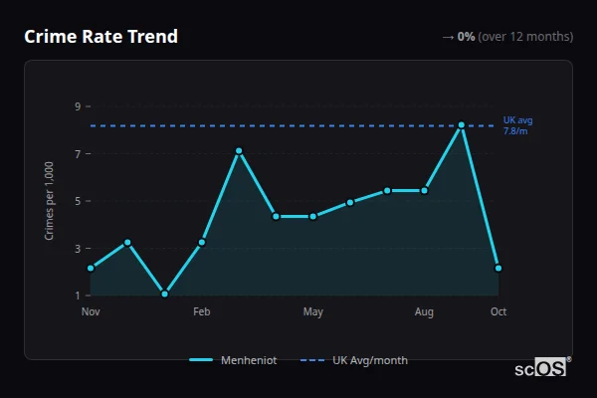Screen dimensions: 597x398
Task: Select the September peak touching UK average line
Action: point(462,125)
